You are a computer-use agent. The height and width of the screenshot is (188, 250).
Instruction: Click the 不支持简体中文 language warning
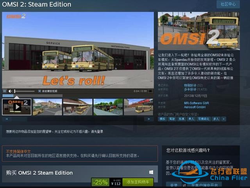pyautogui.click(x=18, y=151)
